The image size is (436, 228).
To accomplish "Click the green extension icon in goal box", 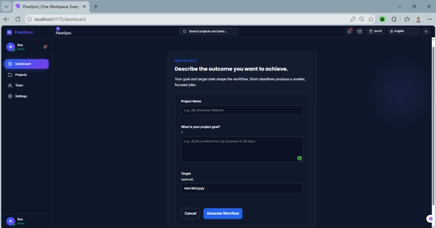I will (x=300, y=158).
